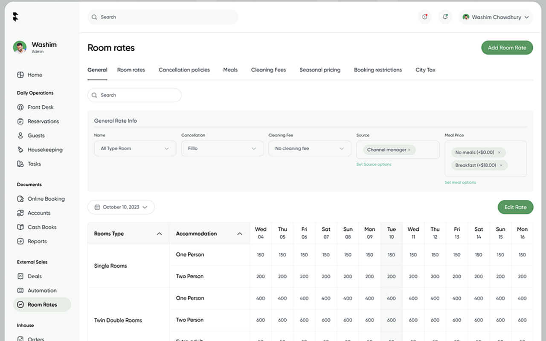Click inside the Search input field

(163, 17)
